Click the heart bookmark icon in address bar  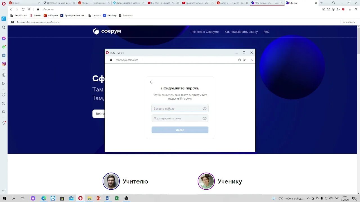click(x=343, y=9)
